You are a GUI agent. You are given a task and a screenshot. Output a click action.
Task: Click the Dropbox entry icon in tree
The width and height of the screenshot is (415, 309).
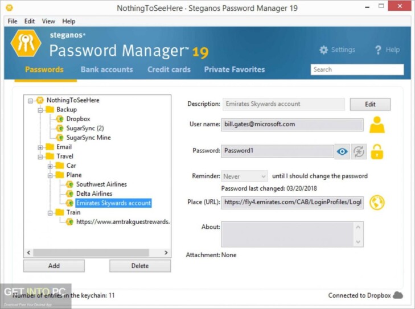(60, 119)
